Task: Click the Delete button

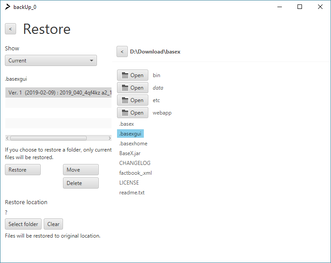Action: (81, 183)
